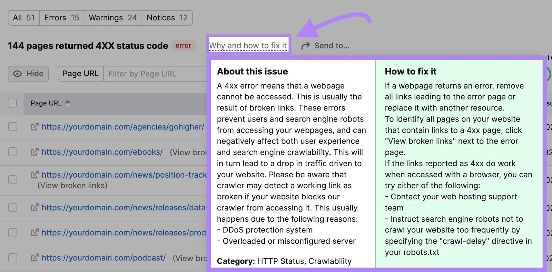Image resolution: width=552 pixels, height=272 pixels.
Task: Open external link icon for news/releases/data URL
Action: coord(34,208)
